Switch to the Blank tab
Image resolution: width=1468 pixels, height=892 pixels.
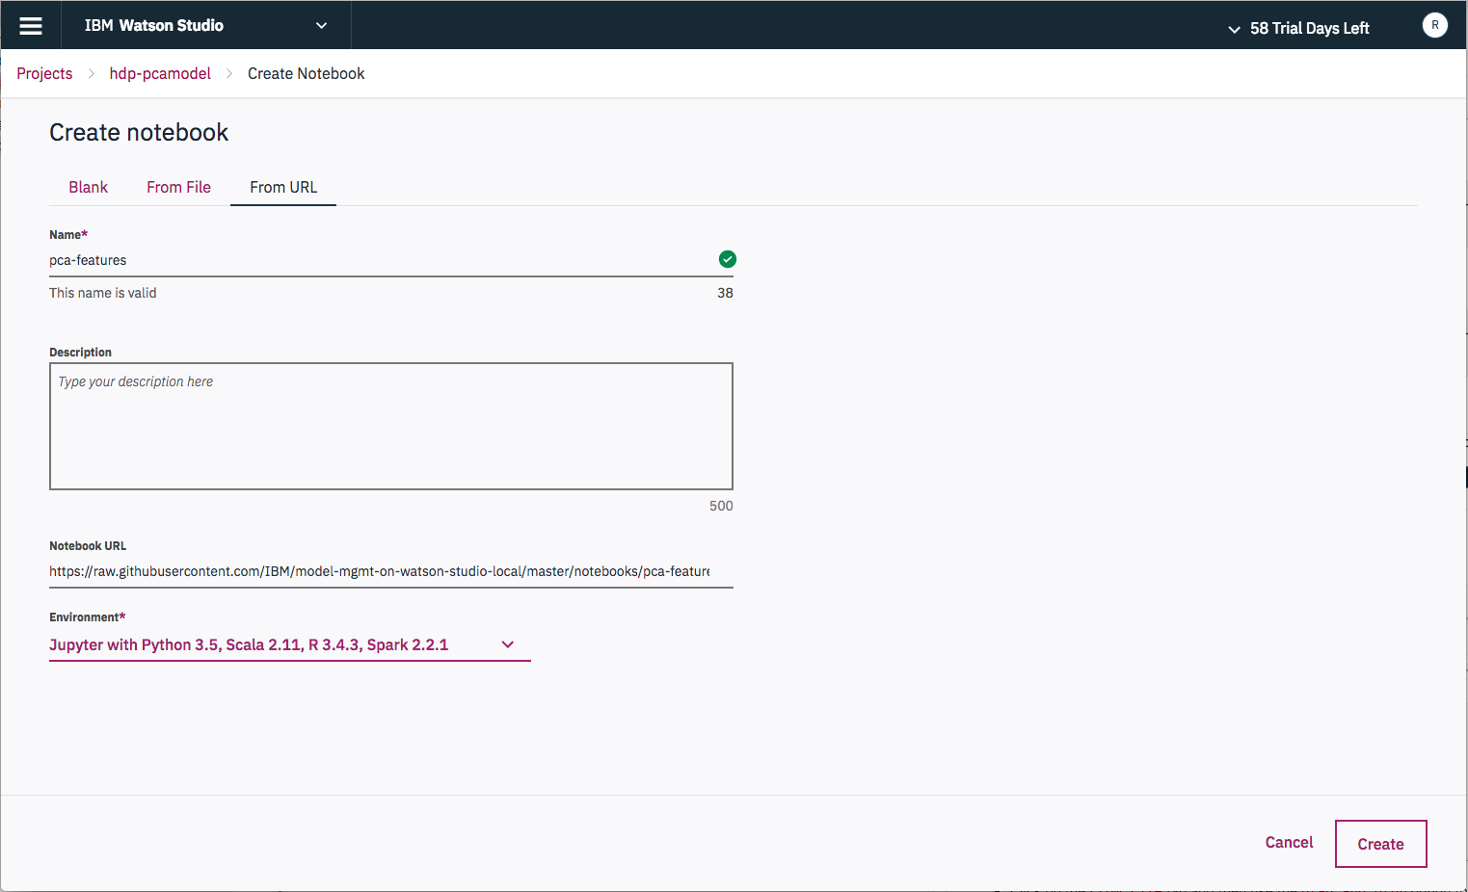(88, 187)
